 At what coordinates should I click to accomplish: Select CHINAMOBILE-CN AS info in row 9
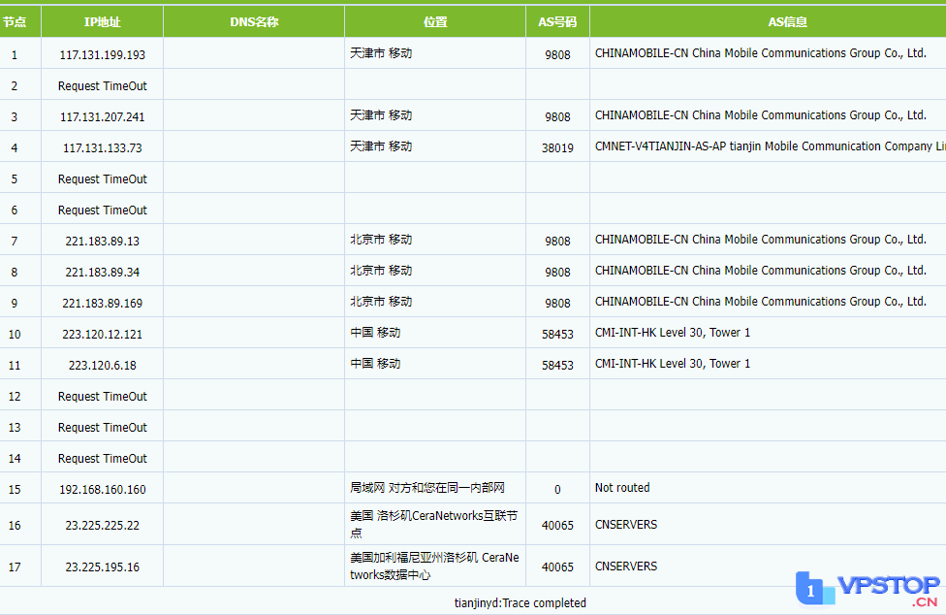(760, 302)
